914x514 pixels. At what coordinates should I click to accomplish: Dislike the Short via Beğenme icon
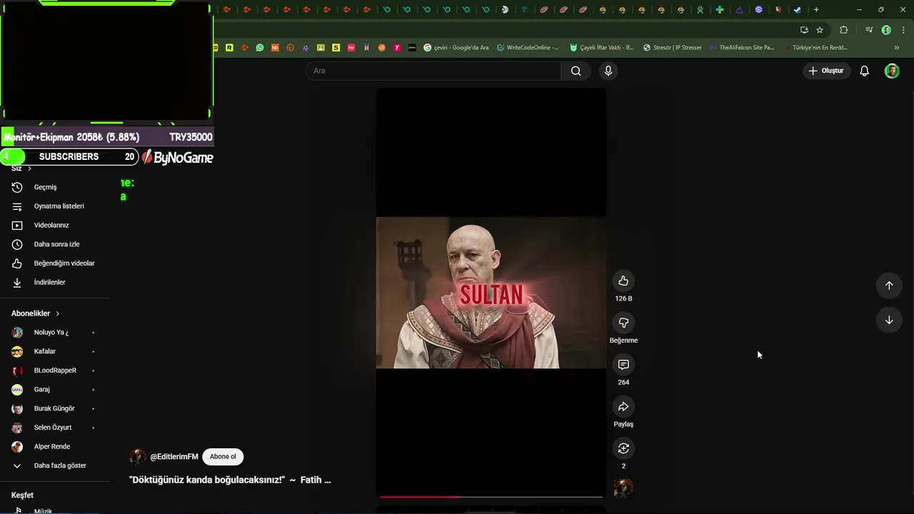[623, 323]
